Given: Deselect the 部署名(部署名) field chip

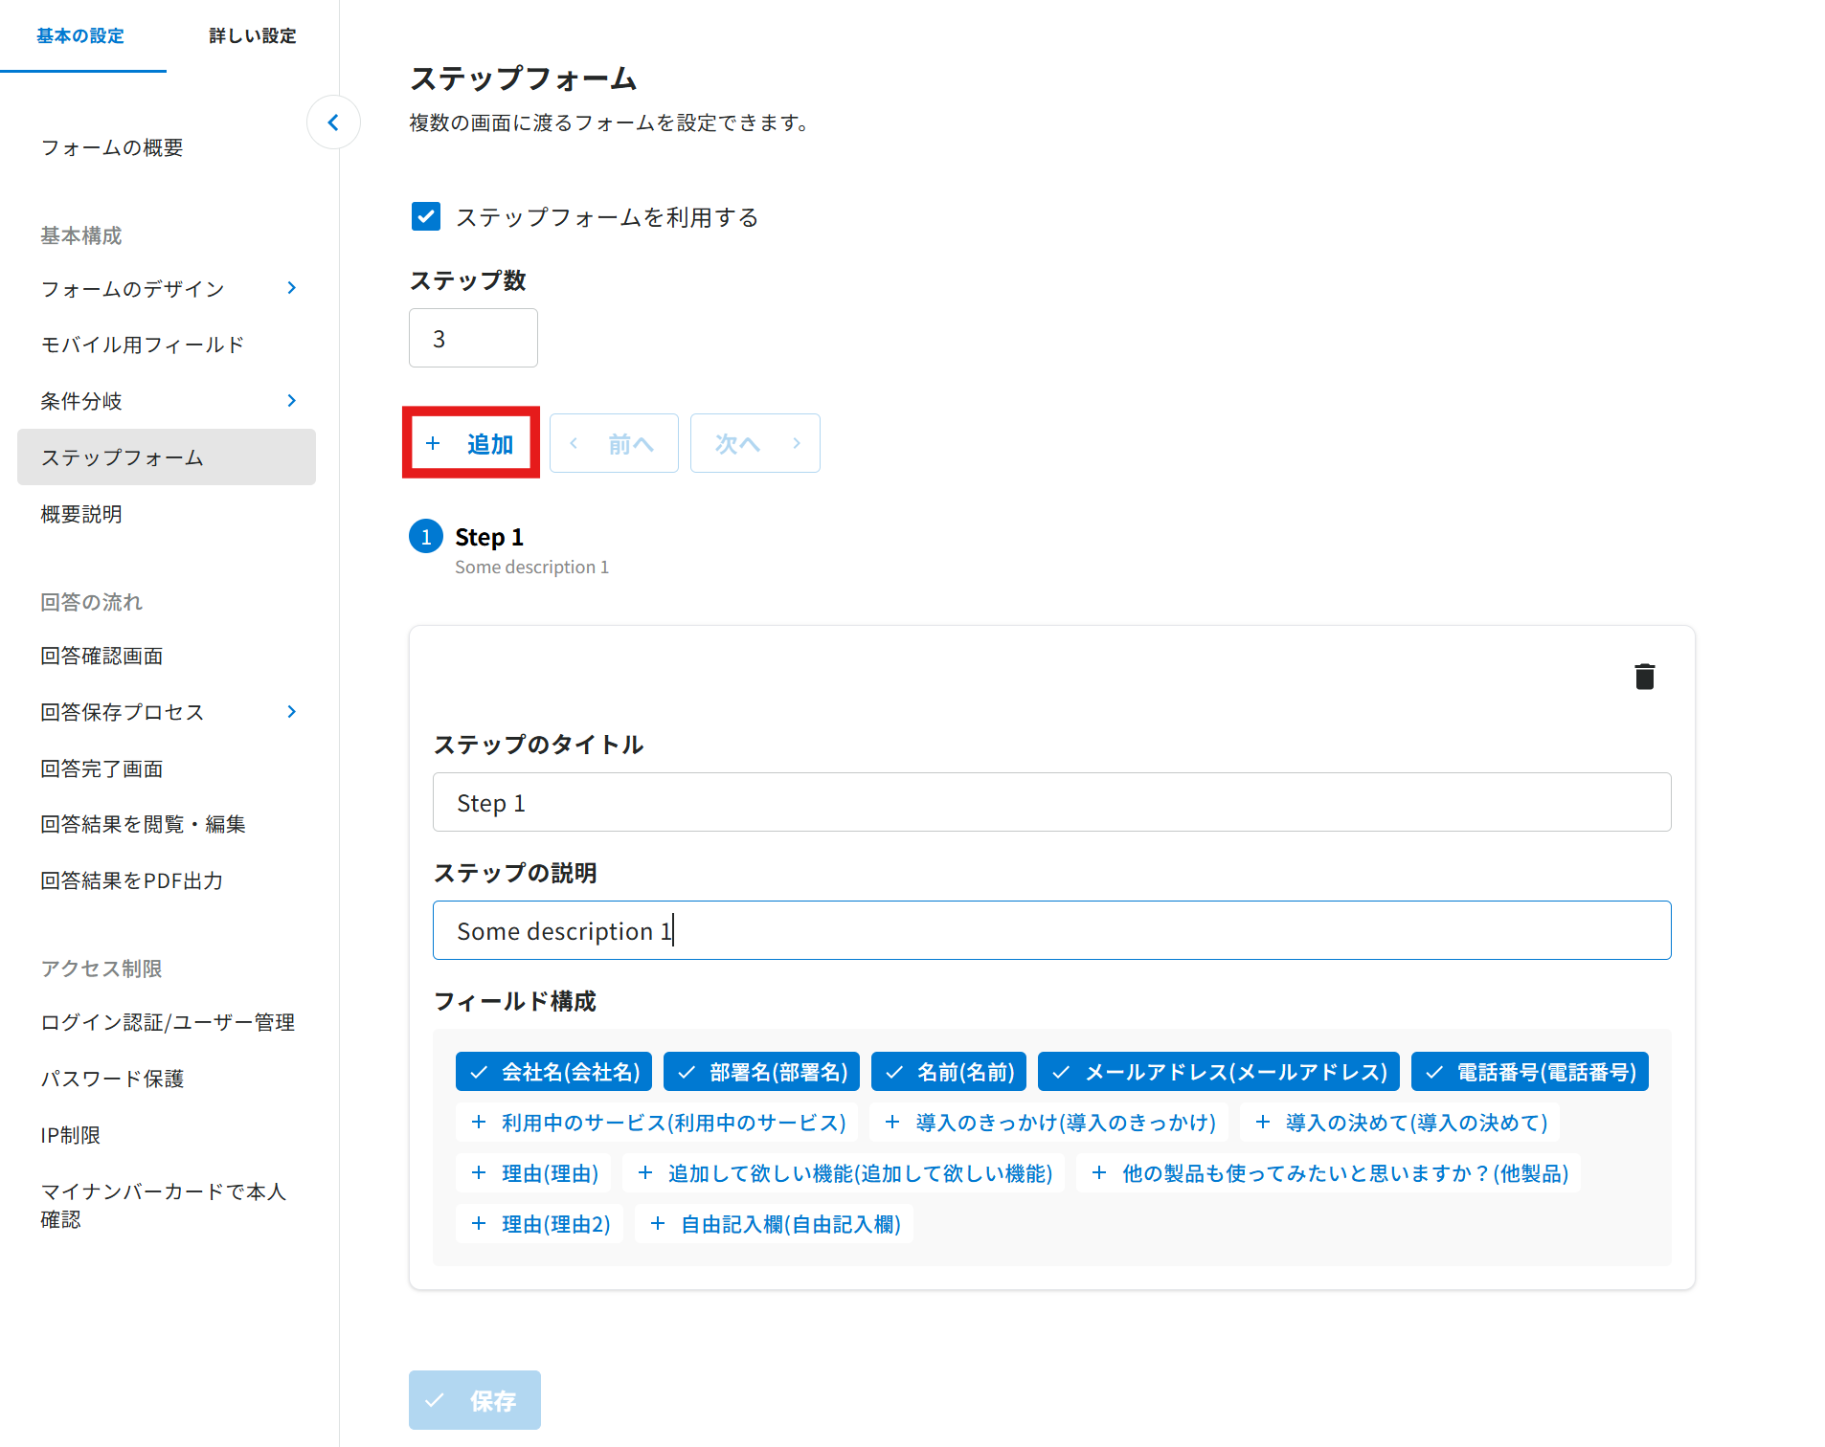Looking at the screenshot, I should click(x=761, y=1072).
